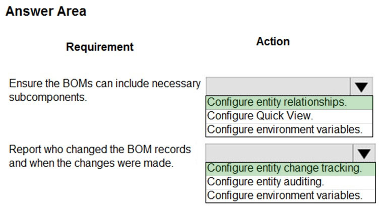
Task: Click the 'Report who changed the BOM records' line
Action: [x=100, y=150]
